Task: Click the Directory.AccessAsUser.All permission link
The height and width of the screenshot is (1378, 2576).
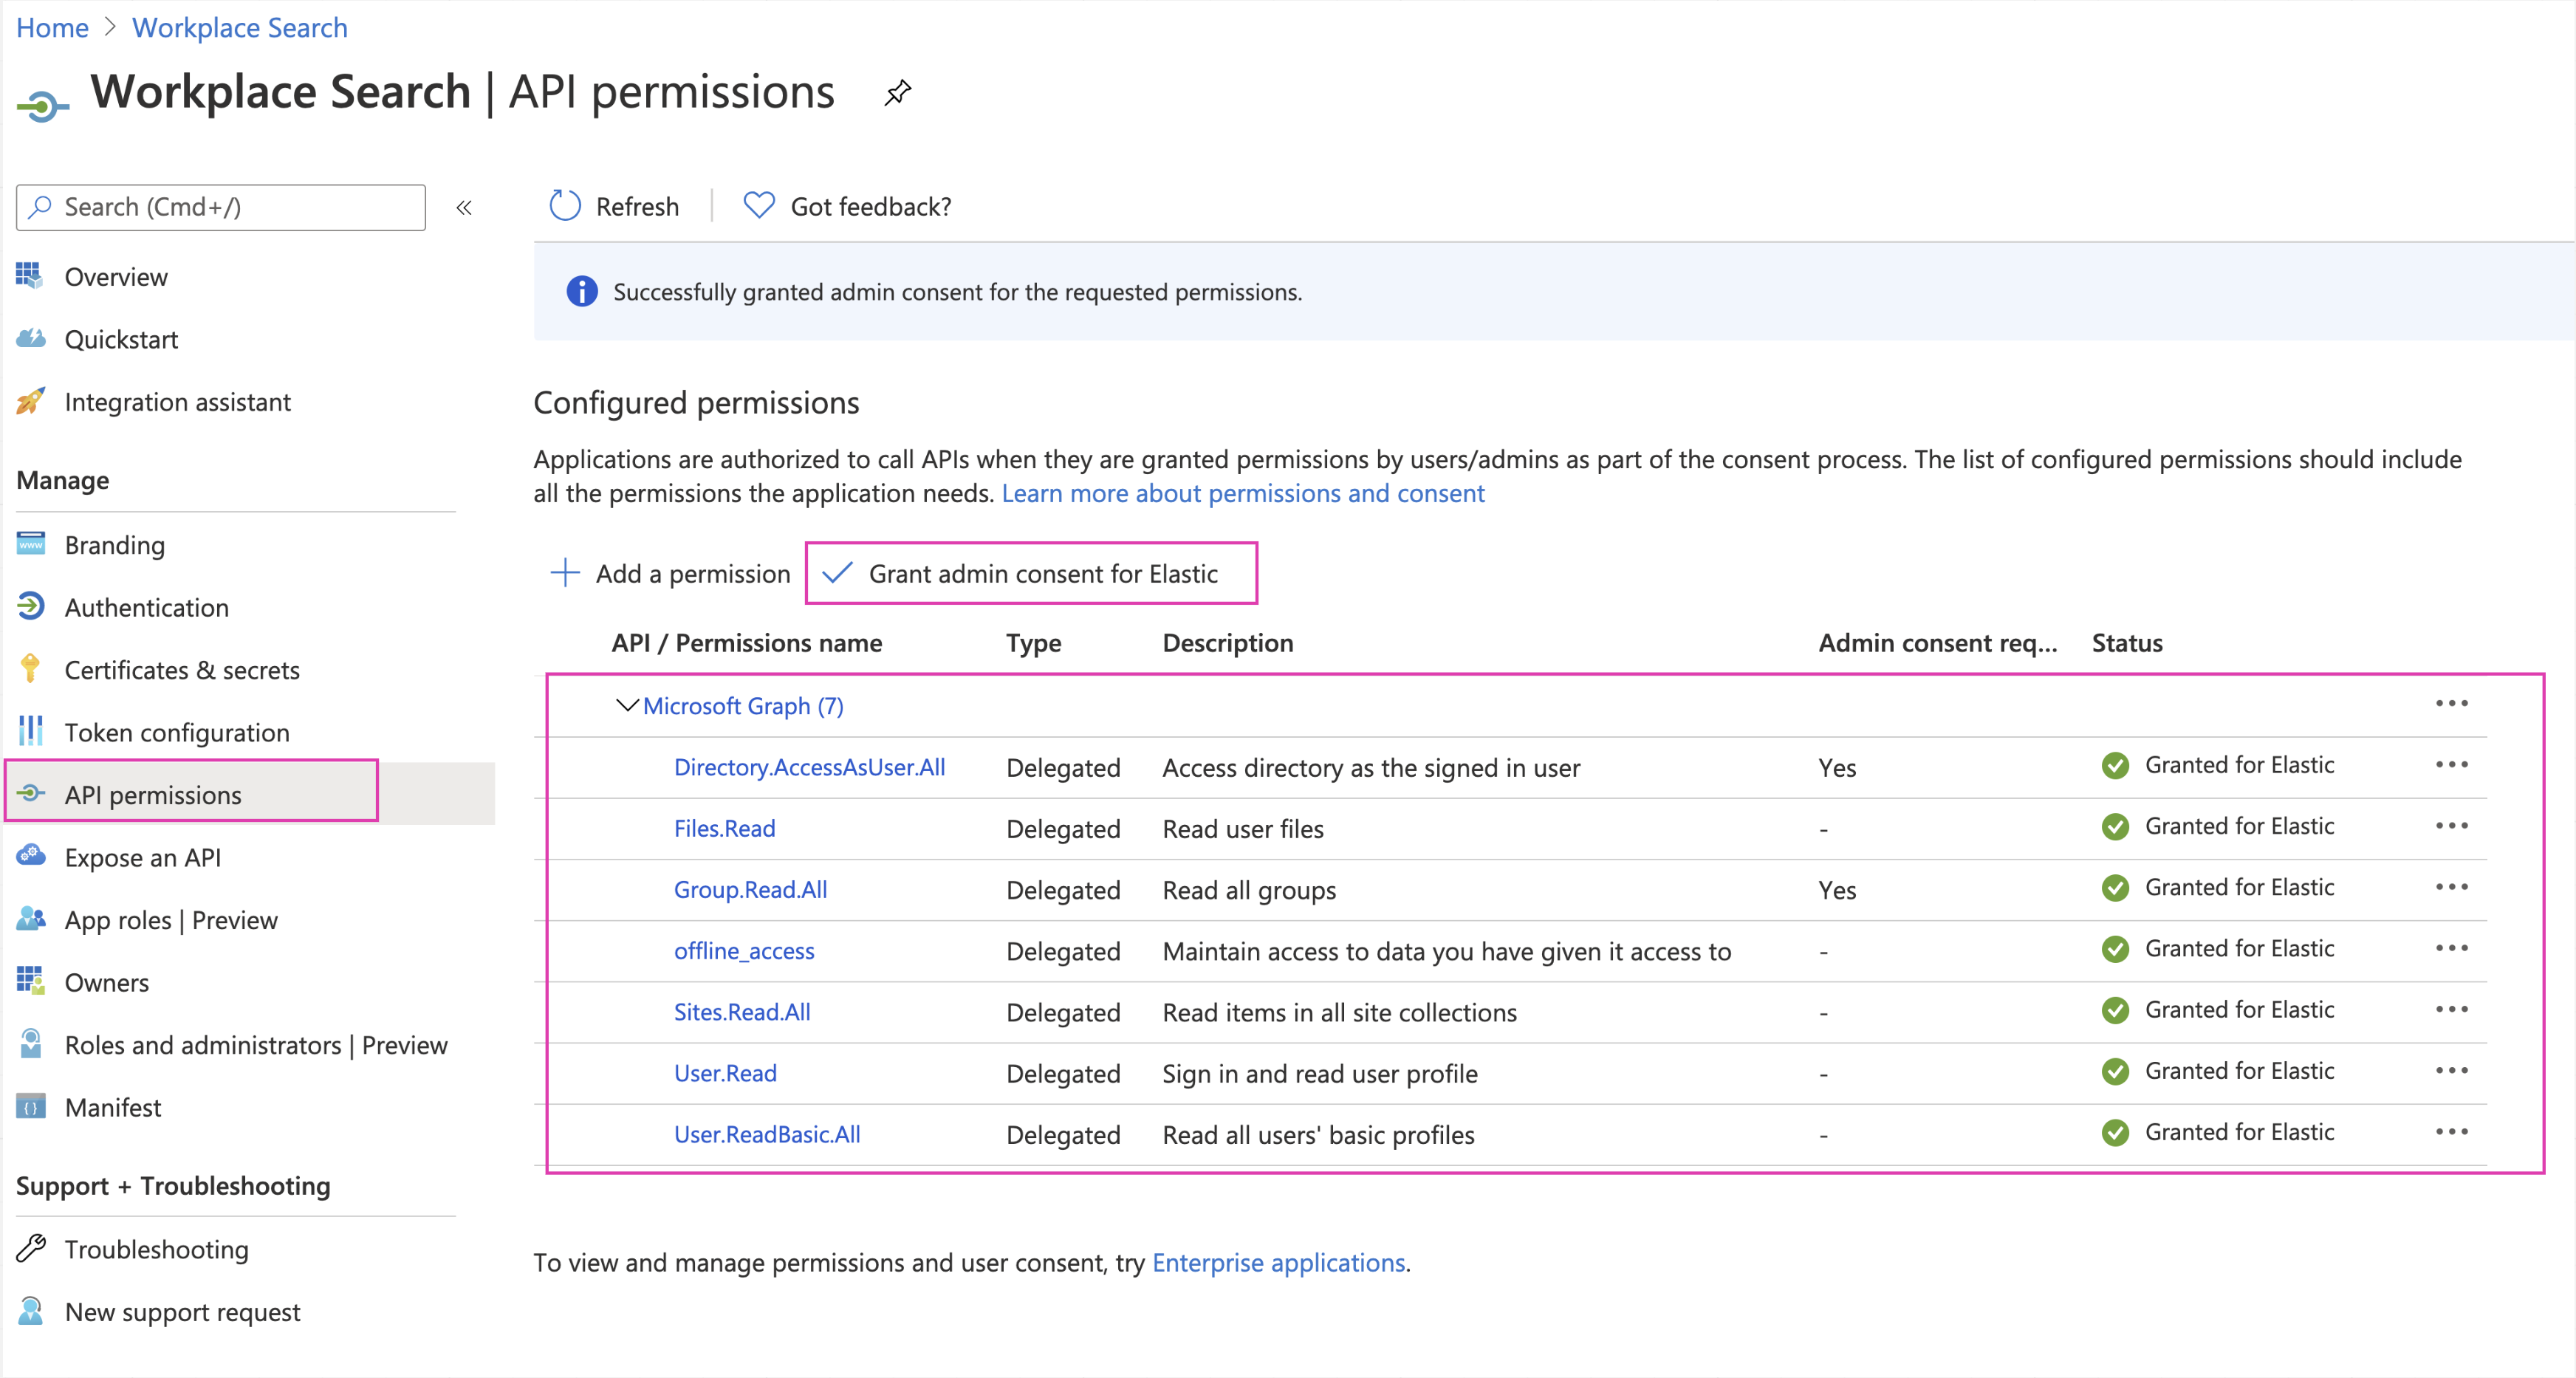Action: (x=809, y=767)
